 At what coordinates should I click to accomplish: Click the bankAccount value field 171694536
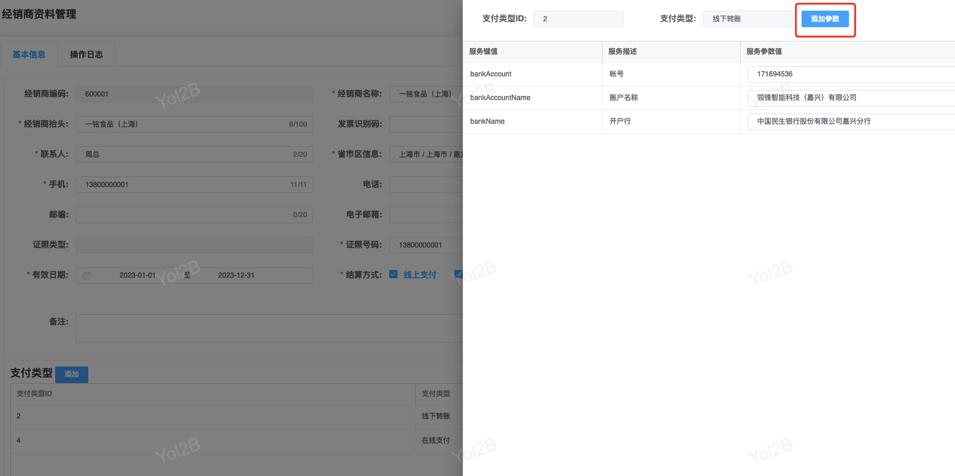coord(850,74)
